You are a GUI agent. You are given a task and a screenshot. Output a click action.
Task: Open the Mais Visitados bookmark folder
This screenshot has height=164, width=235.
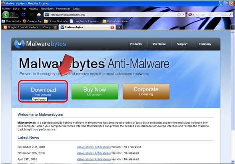[x=11, y=21]
